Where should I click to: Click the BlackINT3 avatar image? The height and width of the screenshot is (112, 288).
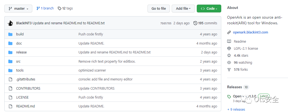[x=10, y=23]
